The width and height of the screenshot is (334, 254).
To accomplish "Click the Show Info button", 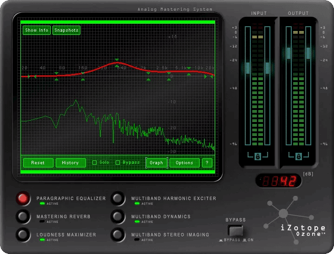I will point(37,30).
